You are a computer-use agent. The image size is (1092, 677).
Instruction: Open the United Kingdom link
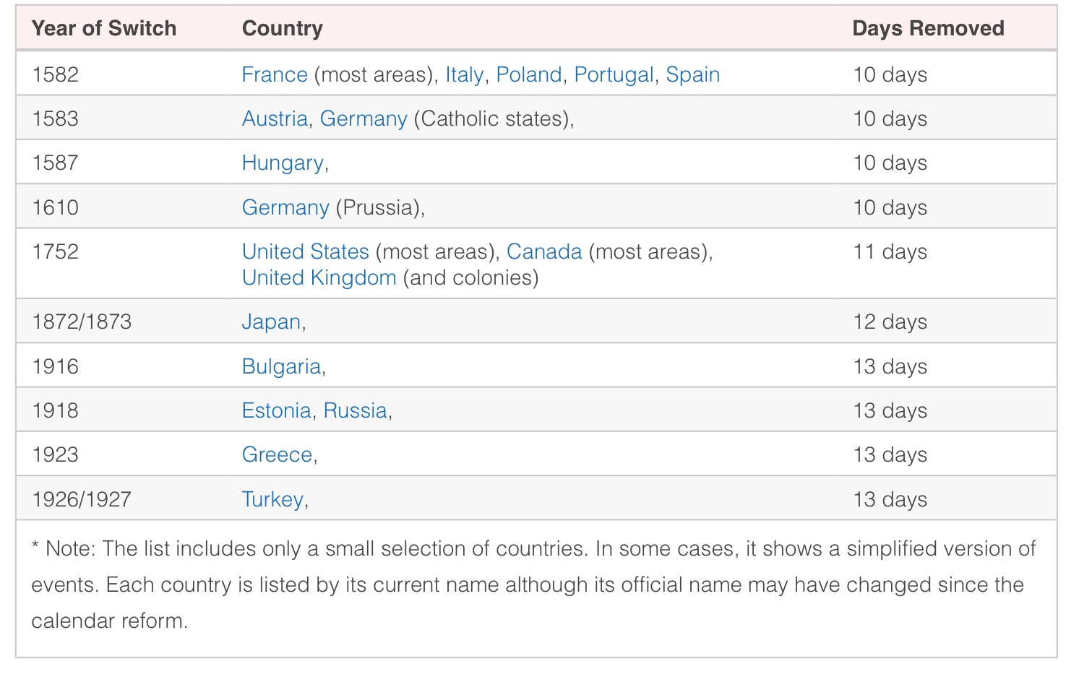pos(319,277)
